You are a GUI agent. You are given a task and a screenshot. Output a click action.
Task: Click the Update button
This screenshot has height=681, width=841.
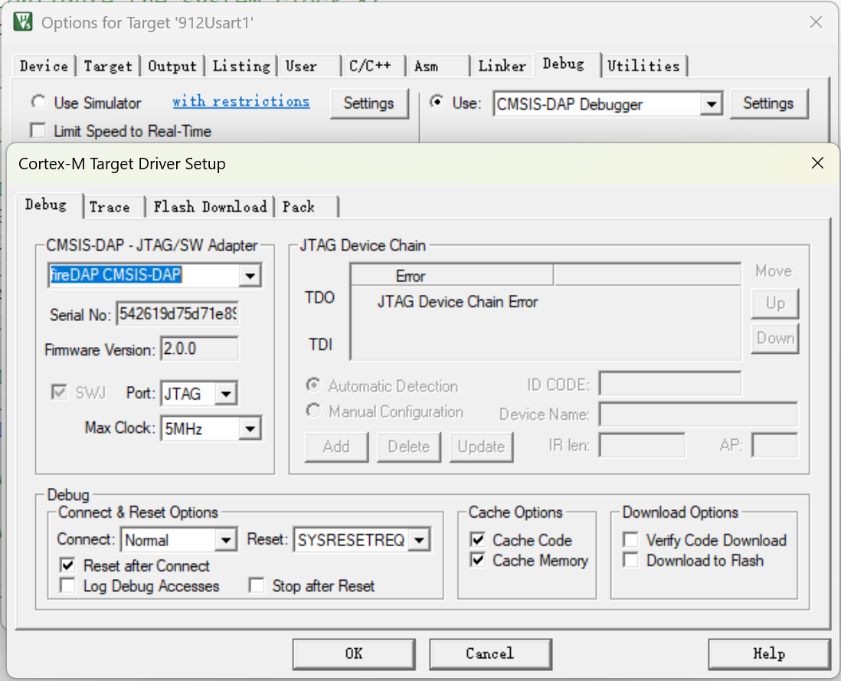point(481,447)
